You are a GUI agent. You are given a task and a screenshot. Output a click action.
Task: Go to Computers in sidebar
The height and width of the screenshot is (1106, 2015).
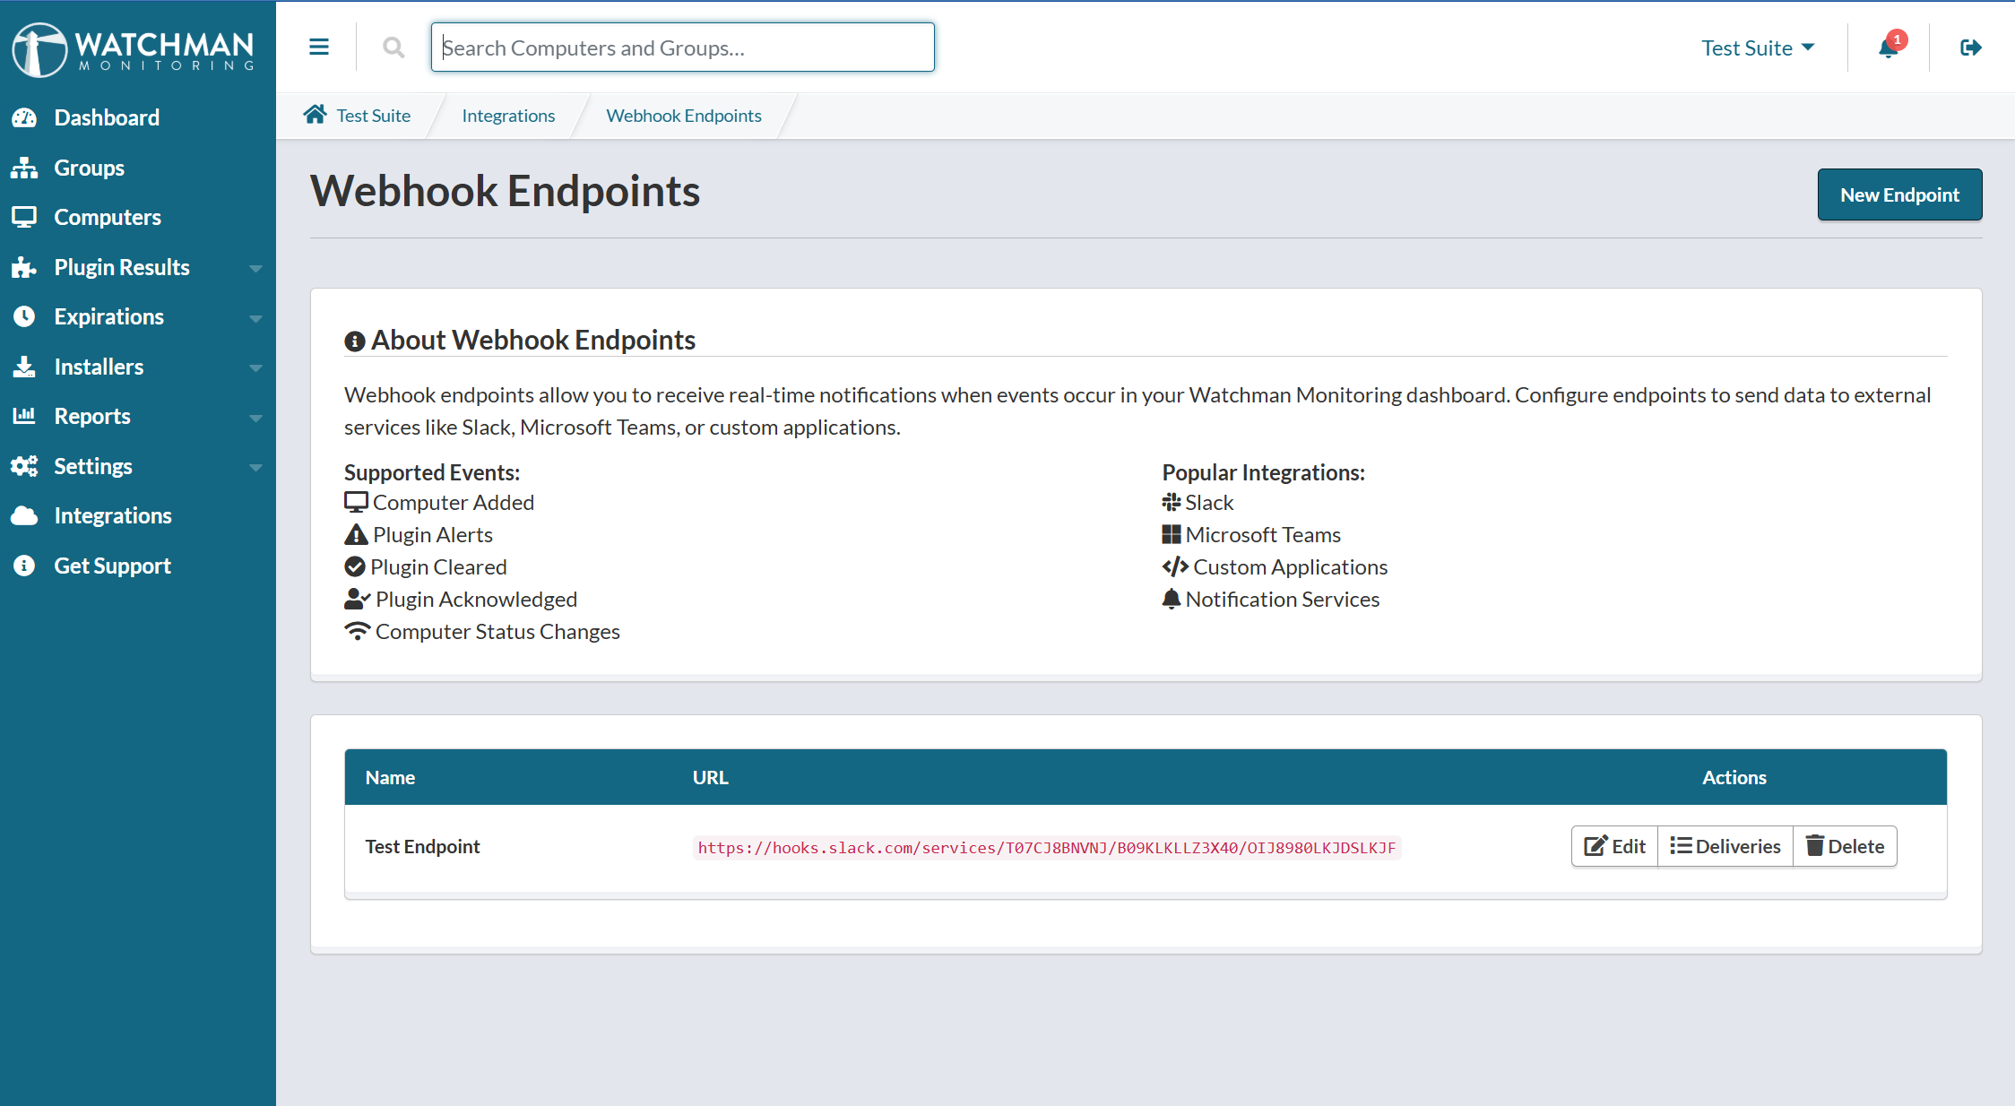point(108,217)
